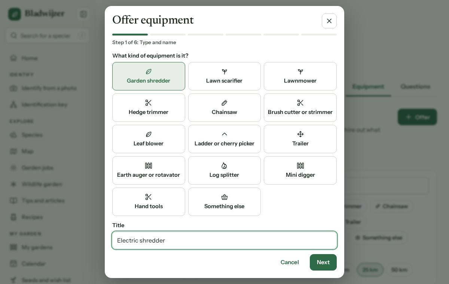This screenshot has height=284, width=449.
Task: Filter by Something else background chip
Action: click(x=378, y=238)
